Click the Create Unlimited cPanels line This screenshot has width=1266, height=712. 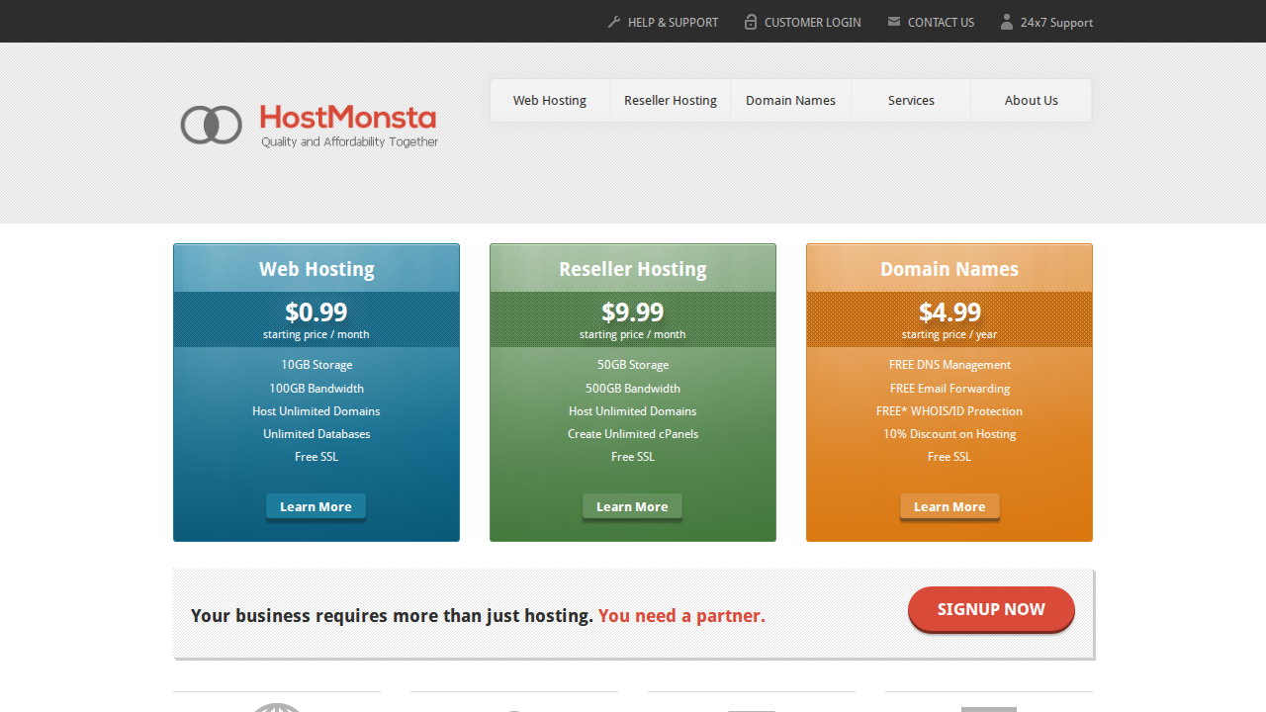tap(633, 434)
